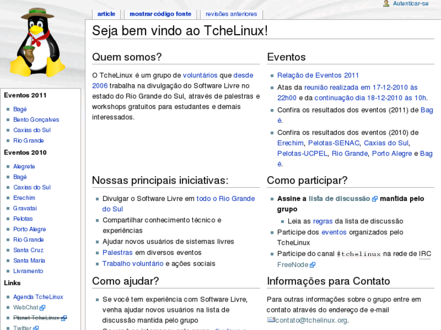This screenshot has height=330, width=441.
Task: Open Rio Grande under Eventos 2010
Action: 29,240
